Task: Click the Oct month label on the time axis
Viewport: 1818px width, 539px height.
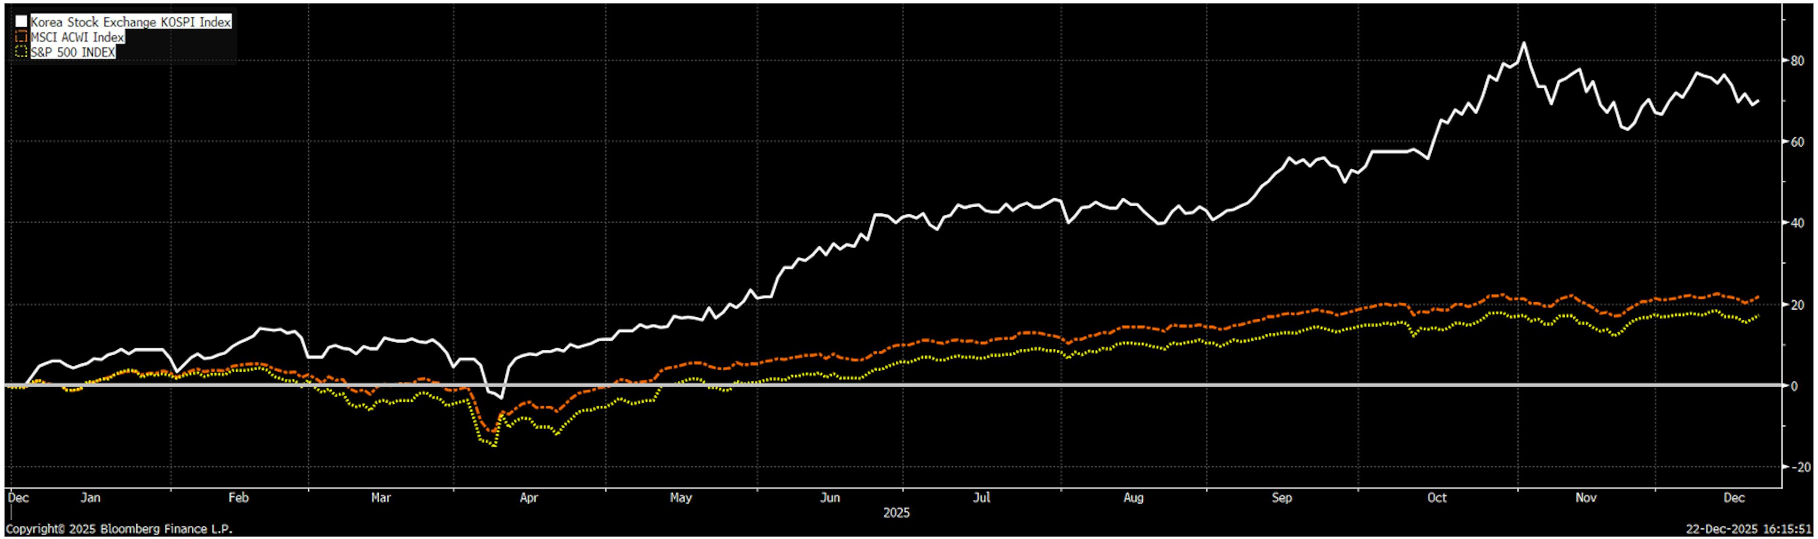Action: click(1437, 497)
